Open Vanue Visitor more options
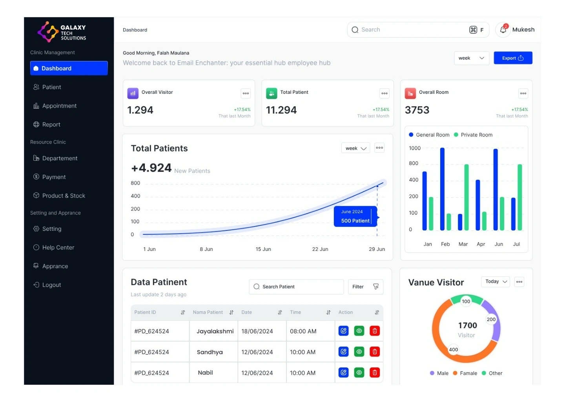Viewport: 565px width, 402px height. [519, 282]
